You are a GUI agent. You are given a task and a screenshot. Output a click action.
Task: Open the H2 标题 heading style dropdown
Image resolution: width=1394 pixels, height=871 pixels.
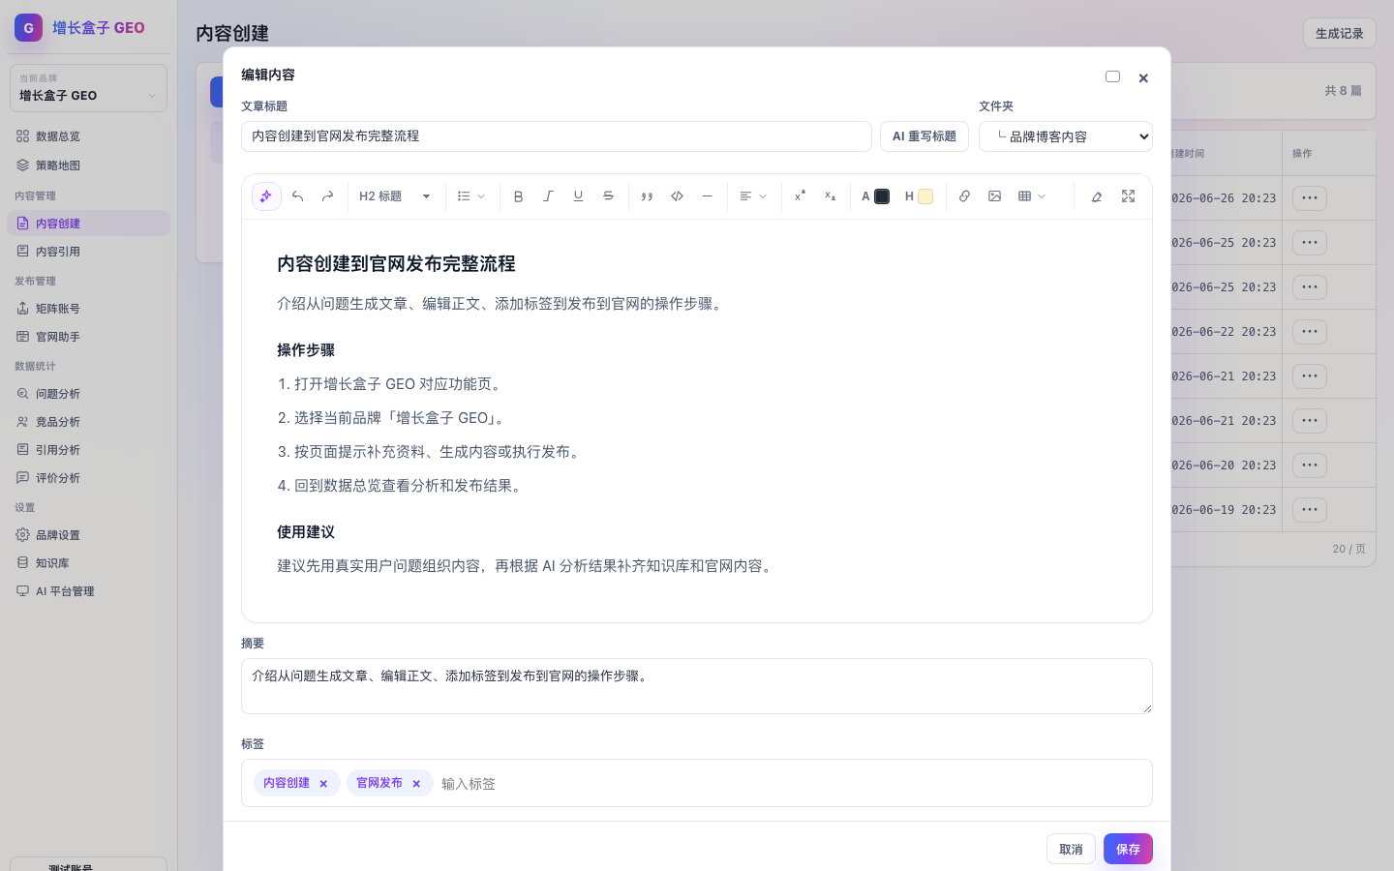[x=395, y=196]
